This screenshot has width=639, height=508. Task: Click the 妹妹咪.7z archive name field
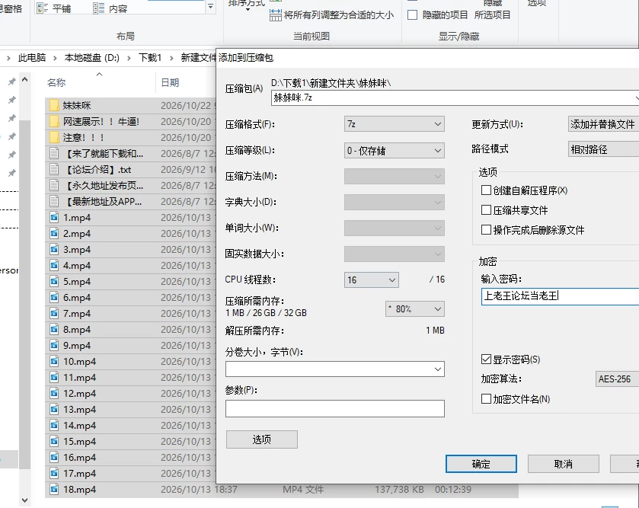[455, 97]
